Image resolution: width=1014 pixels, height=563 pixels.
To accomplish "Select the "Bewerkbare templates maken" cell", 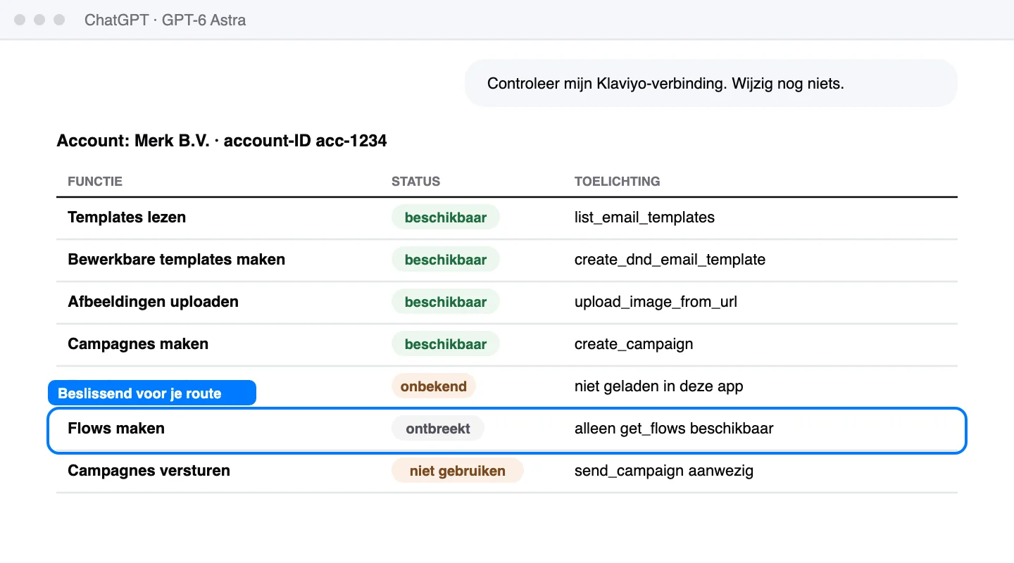I will 176,260.
